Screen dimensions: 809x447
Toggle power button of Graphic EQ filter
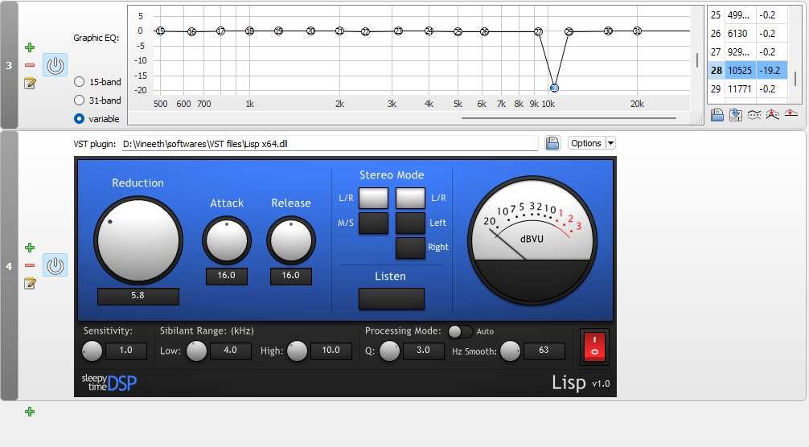tap(55, 65)
